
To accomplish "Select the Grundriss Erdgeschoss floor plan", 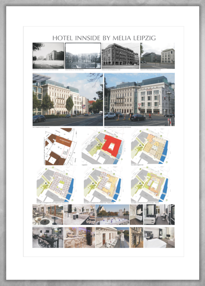I will click(x=151, y=146).
